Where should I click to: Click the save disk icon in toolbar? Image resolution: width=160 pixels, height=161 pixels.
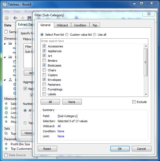coord(29,18)
